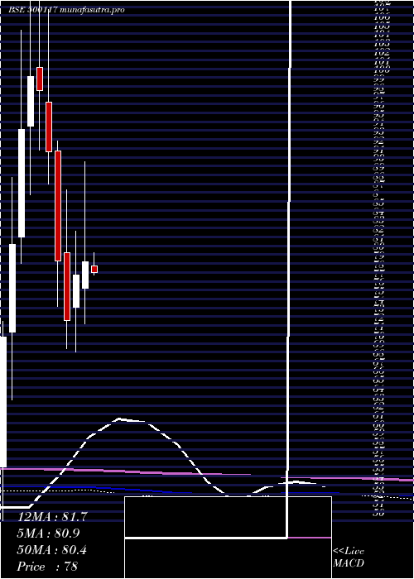Click the Price : 78 value

[x=47, y=567]
